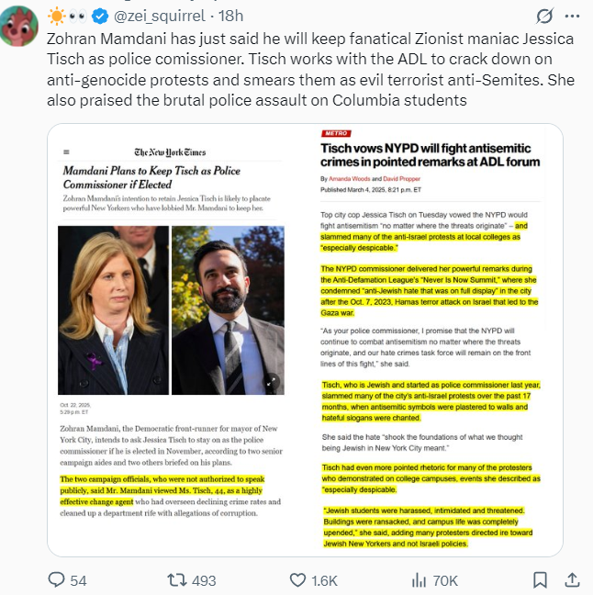
Task: Click the 18h timestamp link
Action: pyautogui.click(x=230, y=17)
